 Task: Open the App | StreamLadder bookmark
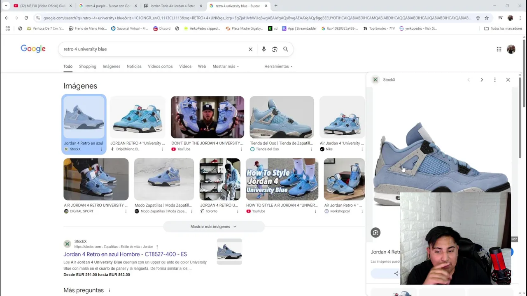click(x=299, y=28)
